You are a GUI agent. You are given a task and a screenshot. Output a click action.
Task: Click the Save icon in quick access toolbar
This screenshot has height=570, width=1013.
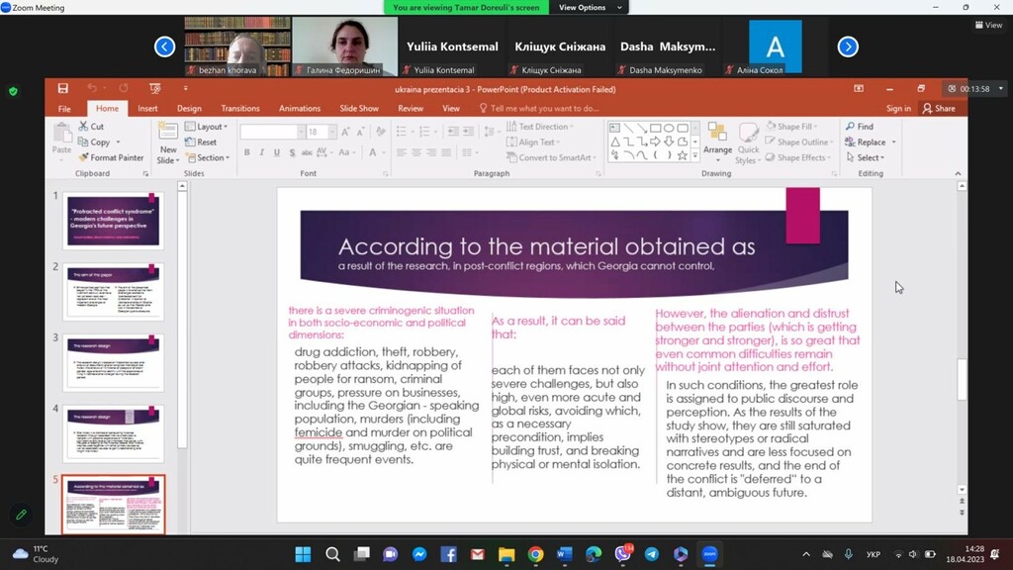pos(63,89)
